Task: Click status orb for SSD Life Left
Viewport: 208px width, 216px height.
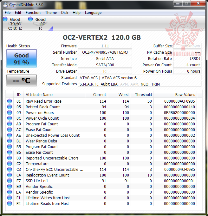Action: (10, 181)
